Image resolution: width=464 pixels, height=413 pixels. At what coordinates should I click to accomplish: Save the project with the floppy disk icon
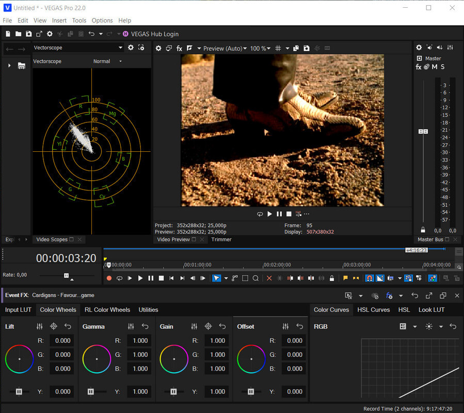click(29, 34)
